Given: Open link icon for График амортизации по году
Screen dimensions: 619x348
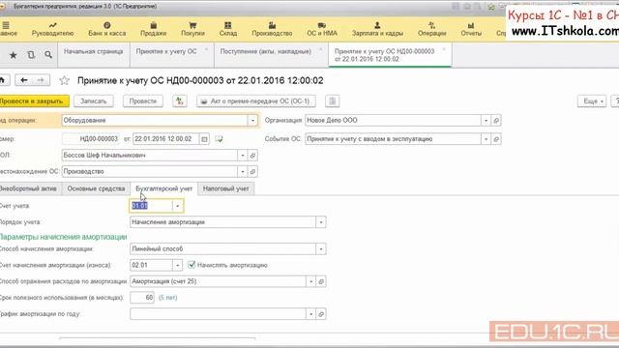Looking at the screenshot, I should coord(321,314).
